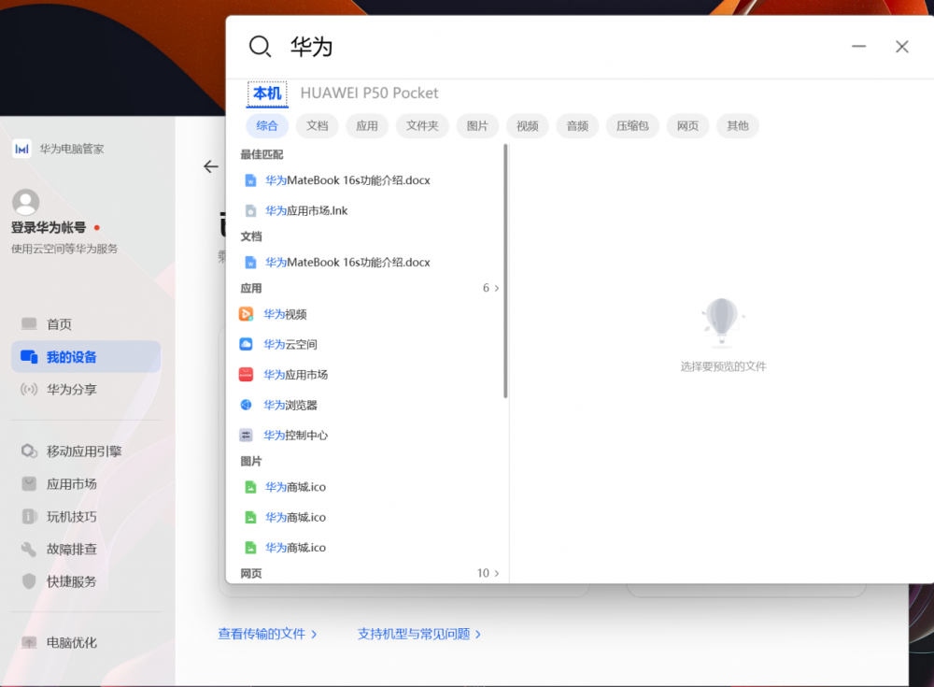Open 移动应用引擎 in sidebar
The height and width of the screenshot is (687, 934).
(x=86, y=451)
